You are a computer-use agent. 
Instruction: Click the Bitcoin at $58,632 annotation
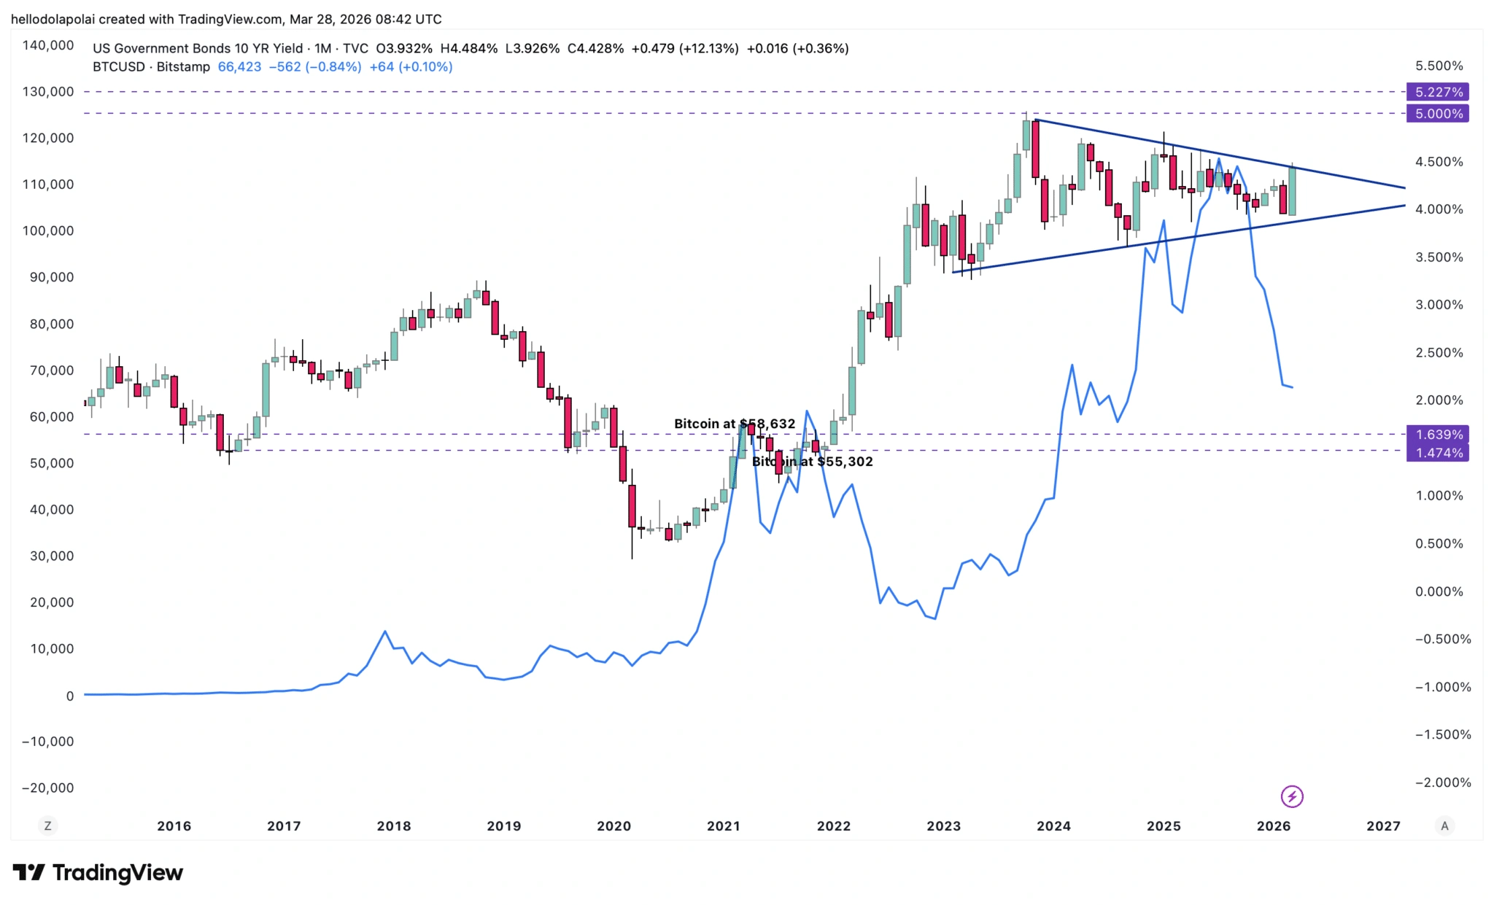(735, 422)
